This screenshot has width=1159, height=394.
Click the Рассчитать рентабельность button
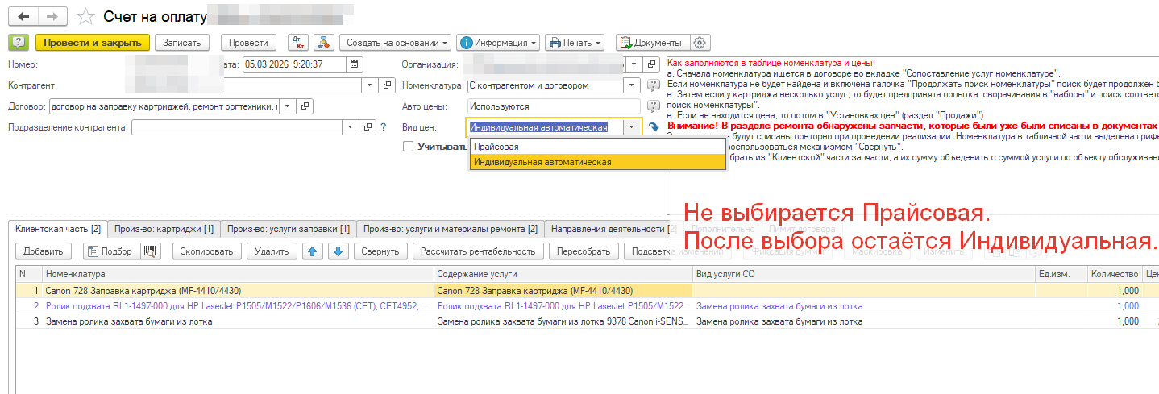pyautogui.click(x=478, y=251)
